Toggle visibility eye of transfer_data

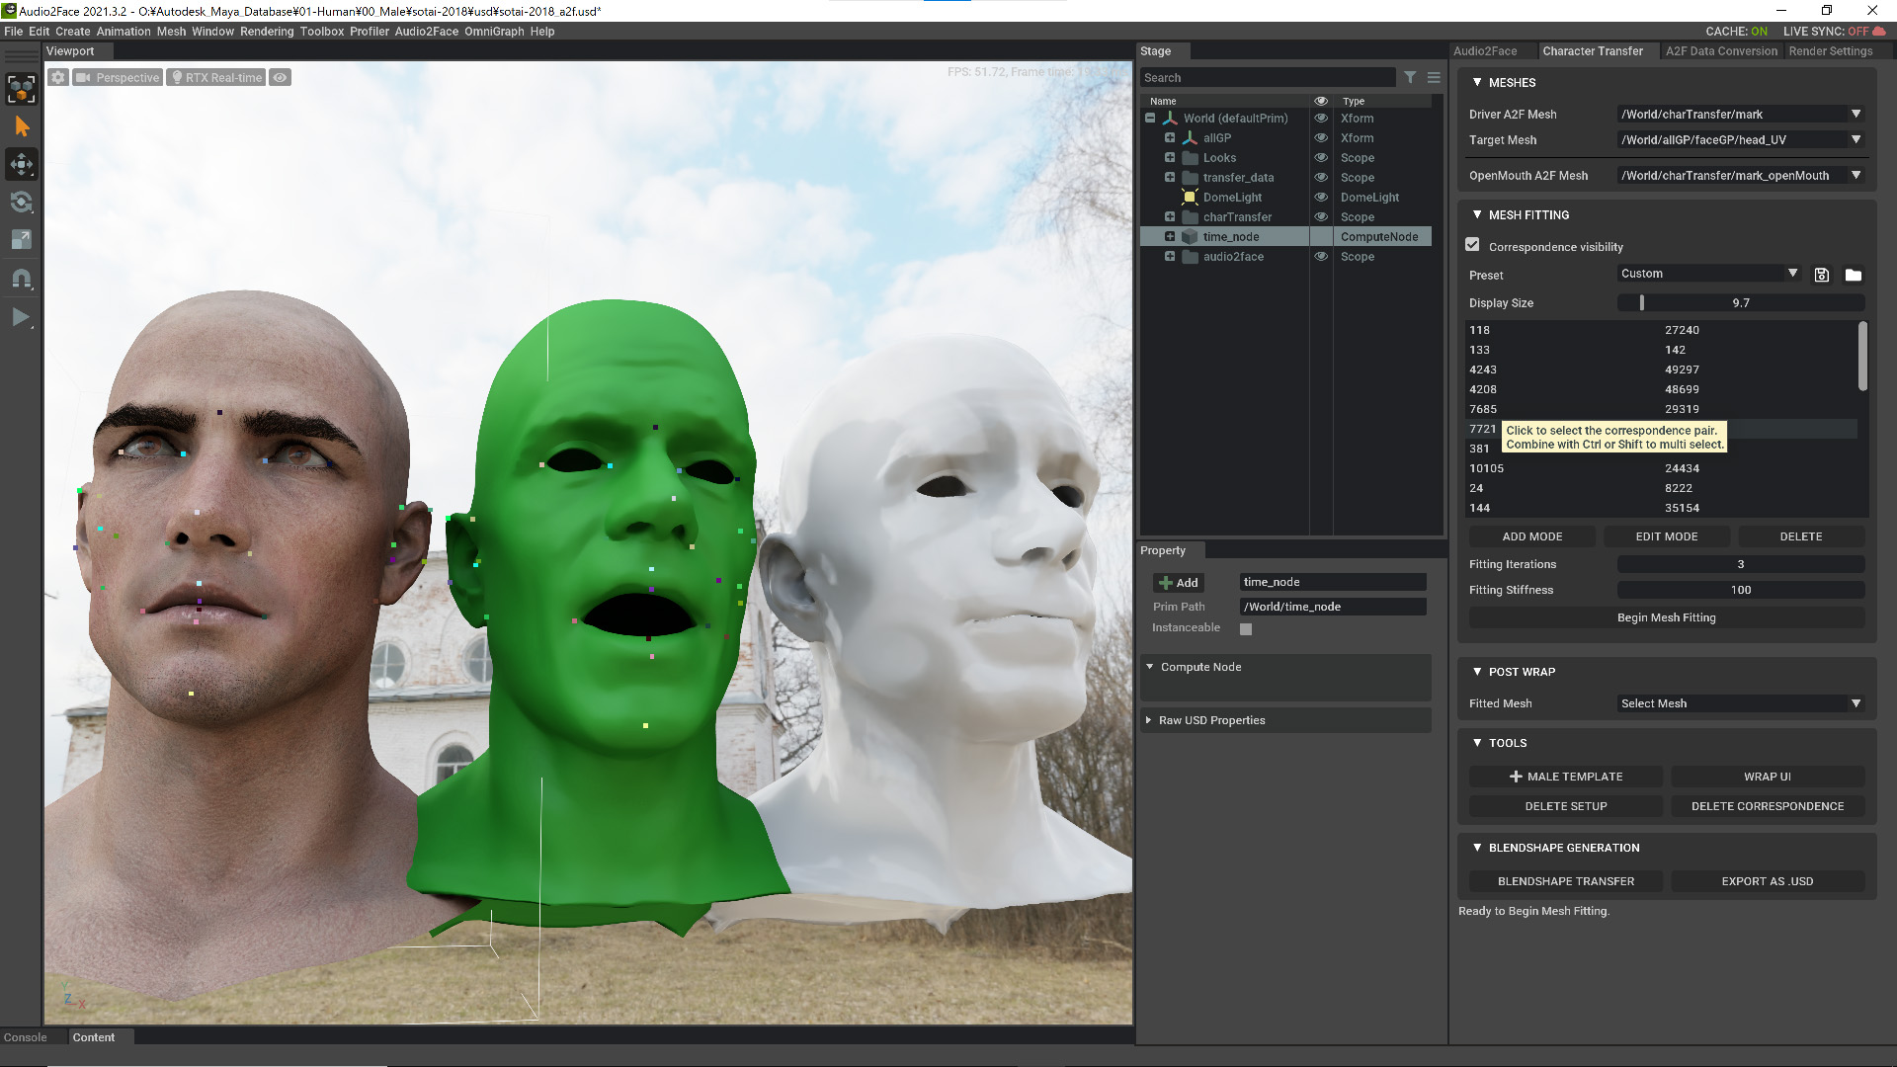point(1321,177)
